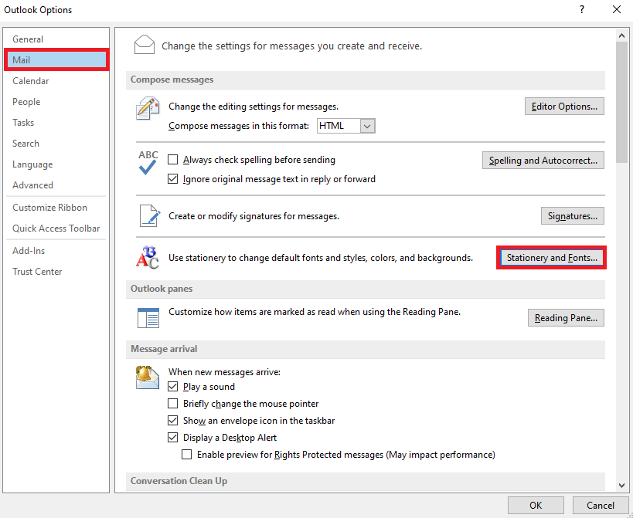Switch to the Calendar settings section
The width and height of the screenshot is (633, 518).
(x=30, y=80)
